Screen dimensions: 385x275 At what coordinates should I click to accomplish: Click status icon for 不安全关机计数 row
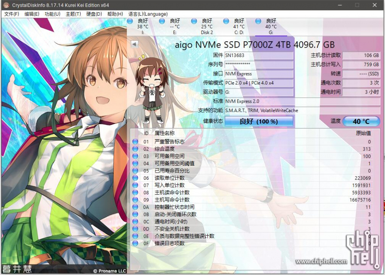(135, 229)
